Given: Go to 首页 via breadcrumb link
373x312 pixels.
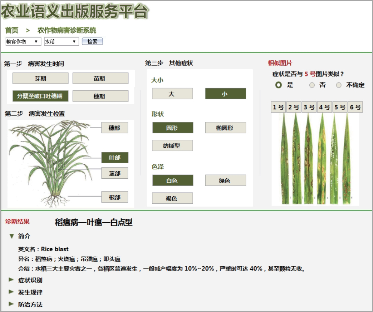Looking at the screenshot, I should (x=12, y=30).
